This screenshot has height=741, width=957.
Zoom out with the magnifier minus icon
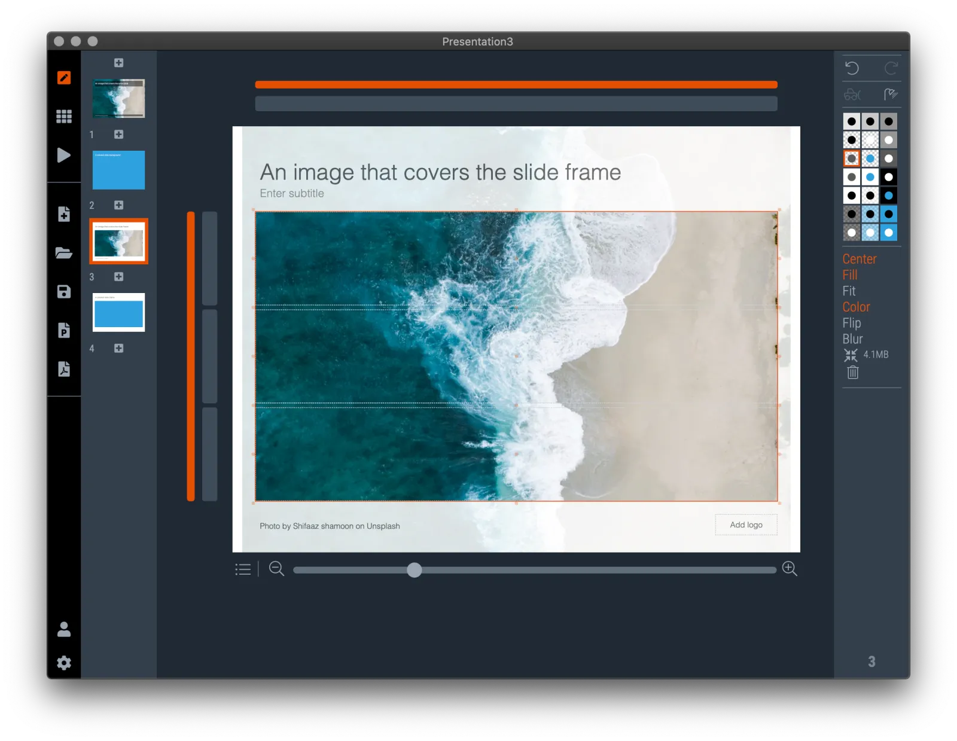276,569
